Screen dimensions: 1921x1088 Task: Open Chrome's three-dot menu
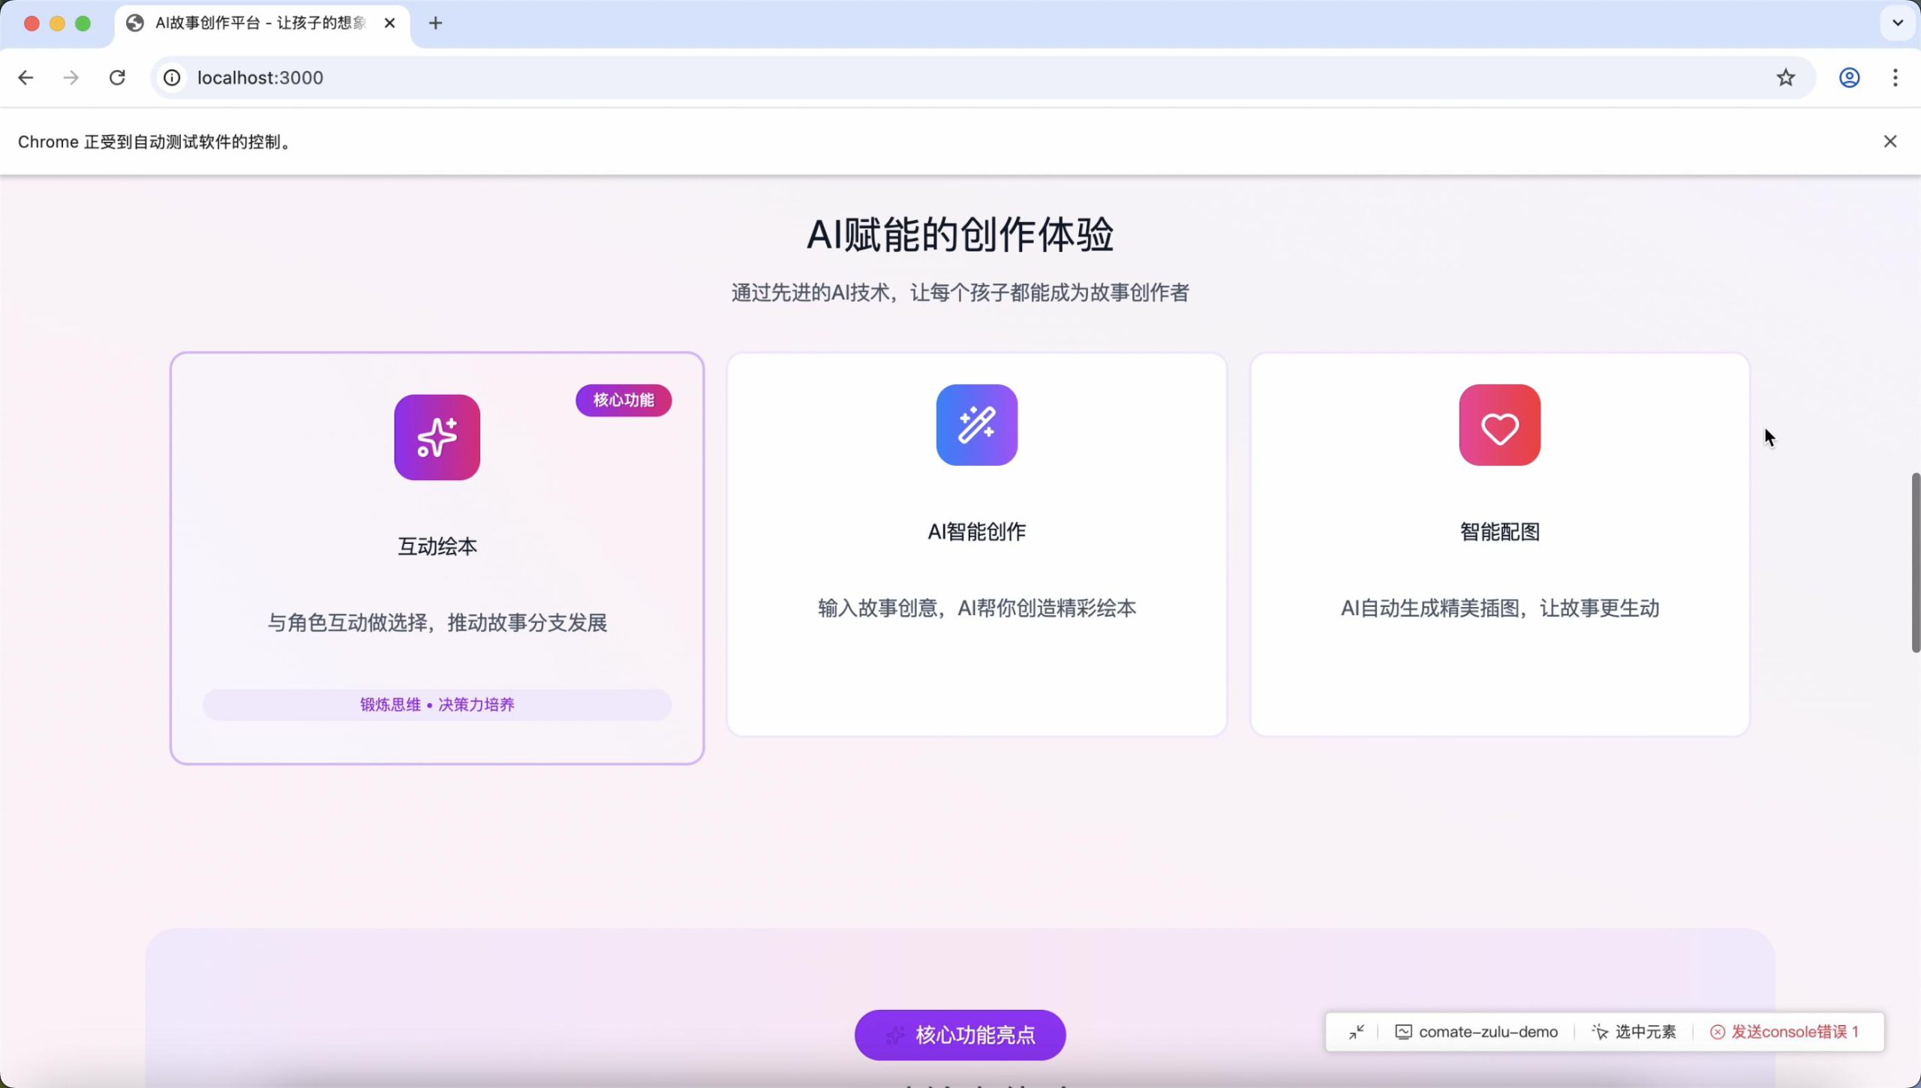[1895, 77]
